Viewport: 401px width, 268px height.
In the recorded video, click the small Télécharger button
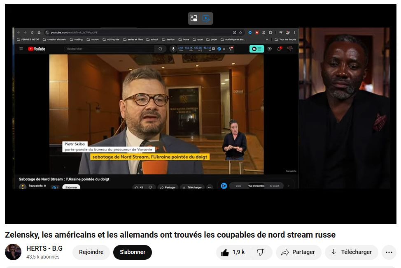pos(192,187)
